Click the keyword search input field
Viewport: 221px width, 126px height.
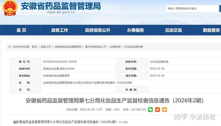[x=192, y=9]
